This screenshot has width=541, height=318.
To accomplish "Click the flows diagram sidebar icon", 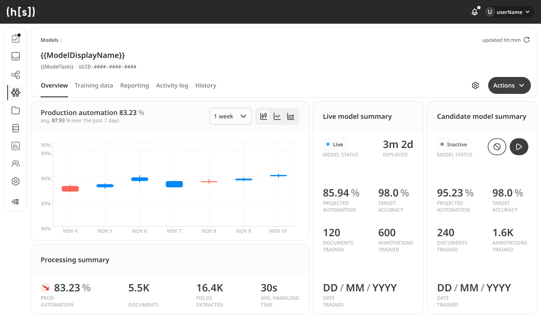I will (x=16, y=75).
